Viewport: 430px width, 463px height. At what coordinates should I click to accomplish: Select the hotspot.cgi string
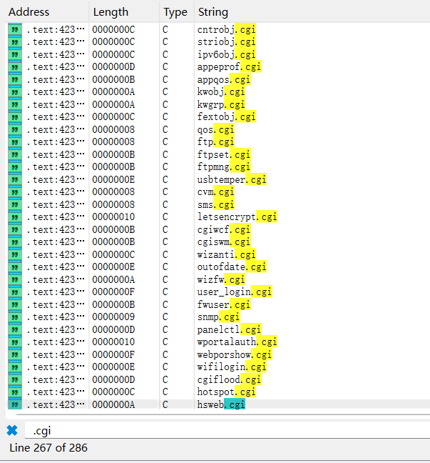(x=226, y=392)
